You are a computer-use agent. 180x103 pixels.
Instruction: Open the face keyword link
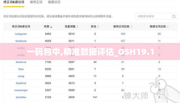pos(21,69)
